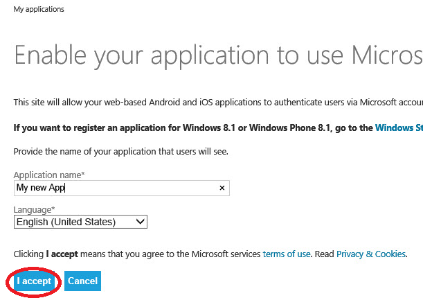Focus the Application name text field
The image size is (423, 307).
click(138, 188)
